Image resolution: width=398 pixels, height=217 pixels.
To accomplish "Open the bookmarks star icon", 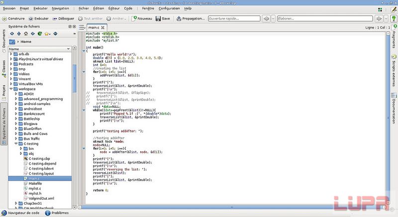I will [47, 33].
